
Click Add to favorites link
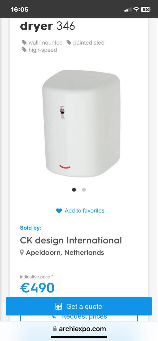tap(84, 210)
